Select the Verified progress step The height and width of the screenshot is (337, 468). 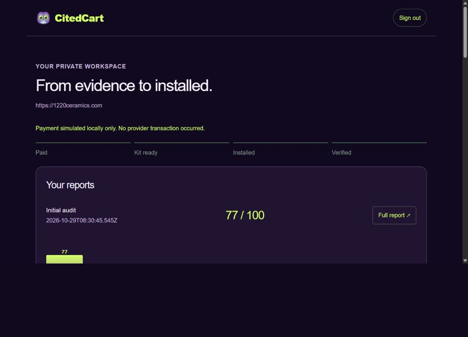coord(379,149)
